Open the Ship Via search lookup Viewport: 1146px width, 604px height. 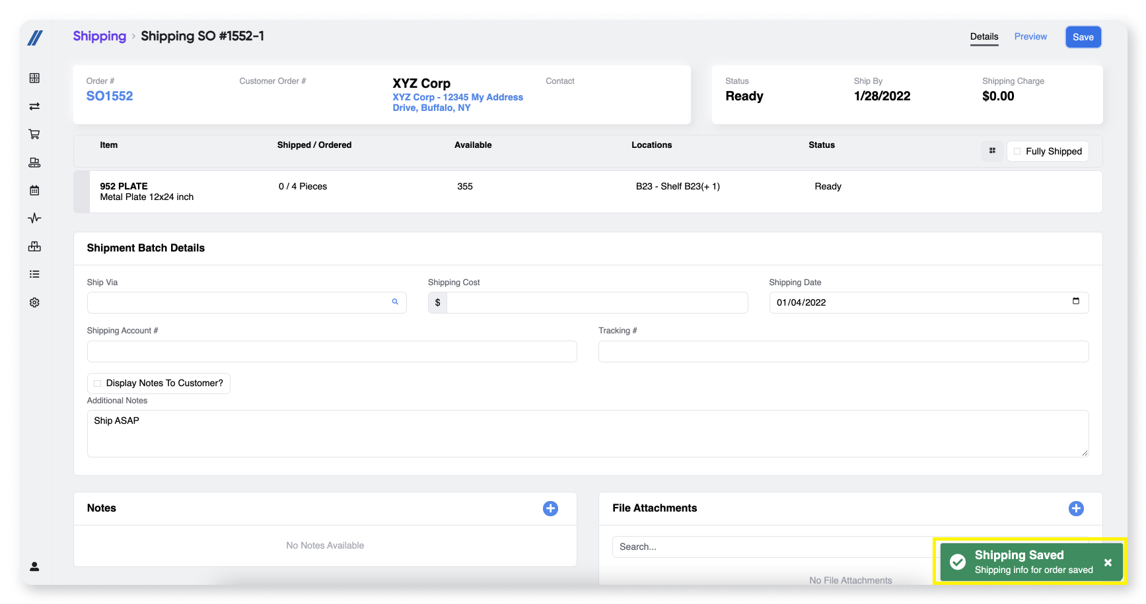click(x=395, y=302)
